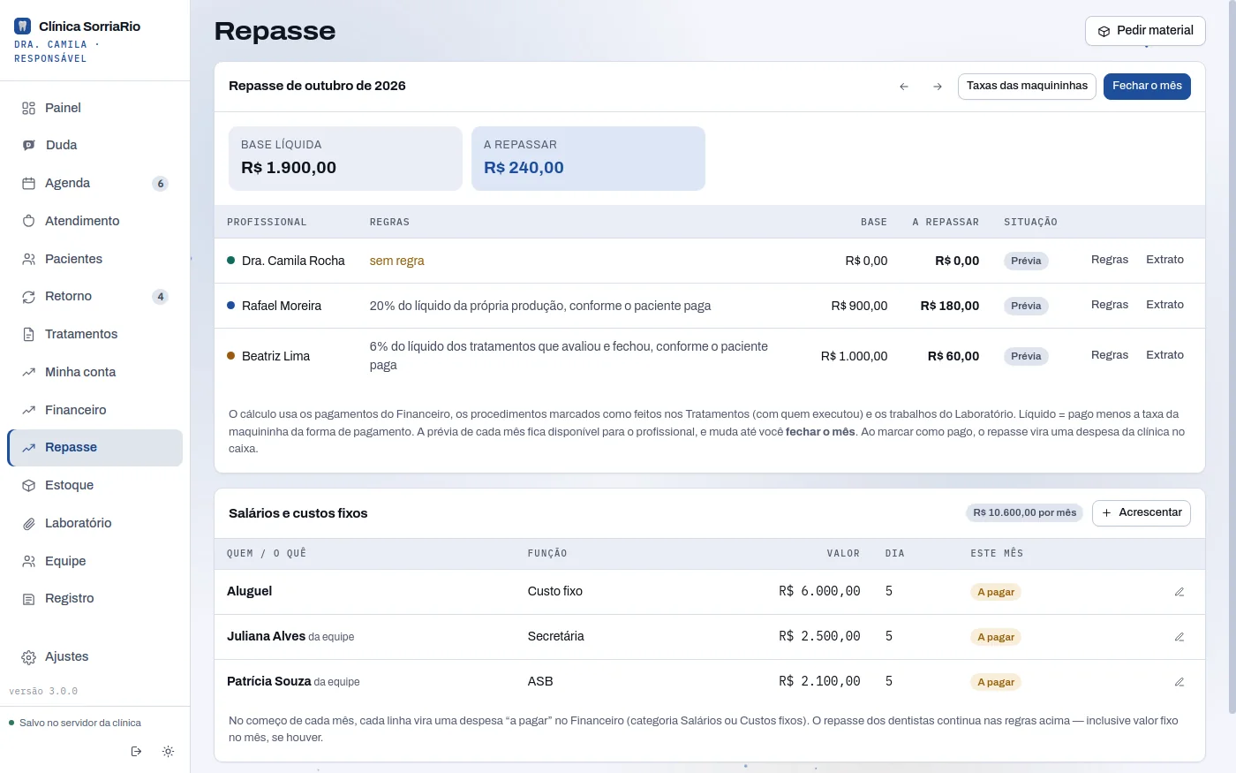Click the 'A pagar' badge for Aluguel
The width and height of the screenshot is (1236, 773).
pyautogui.click(x=996, y=592)
